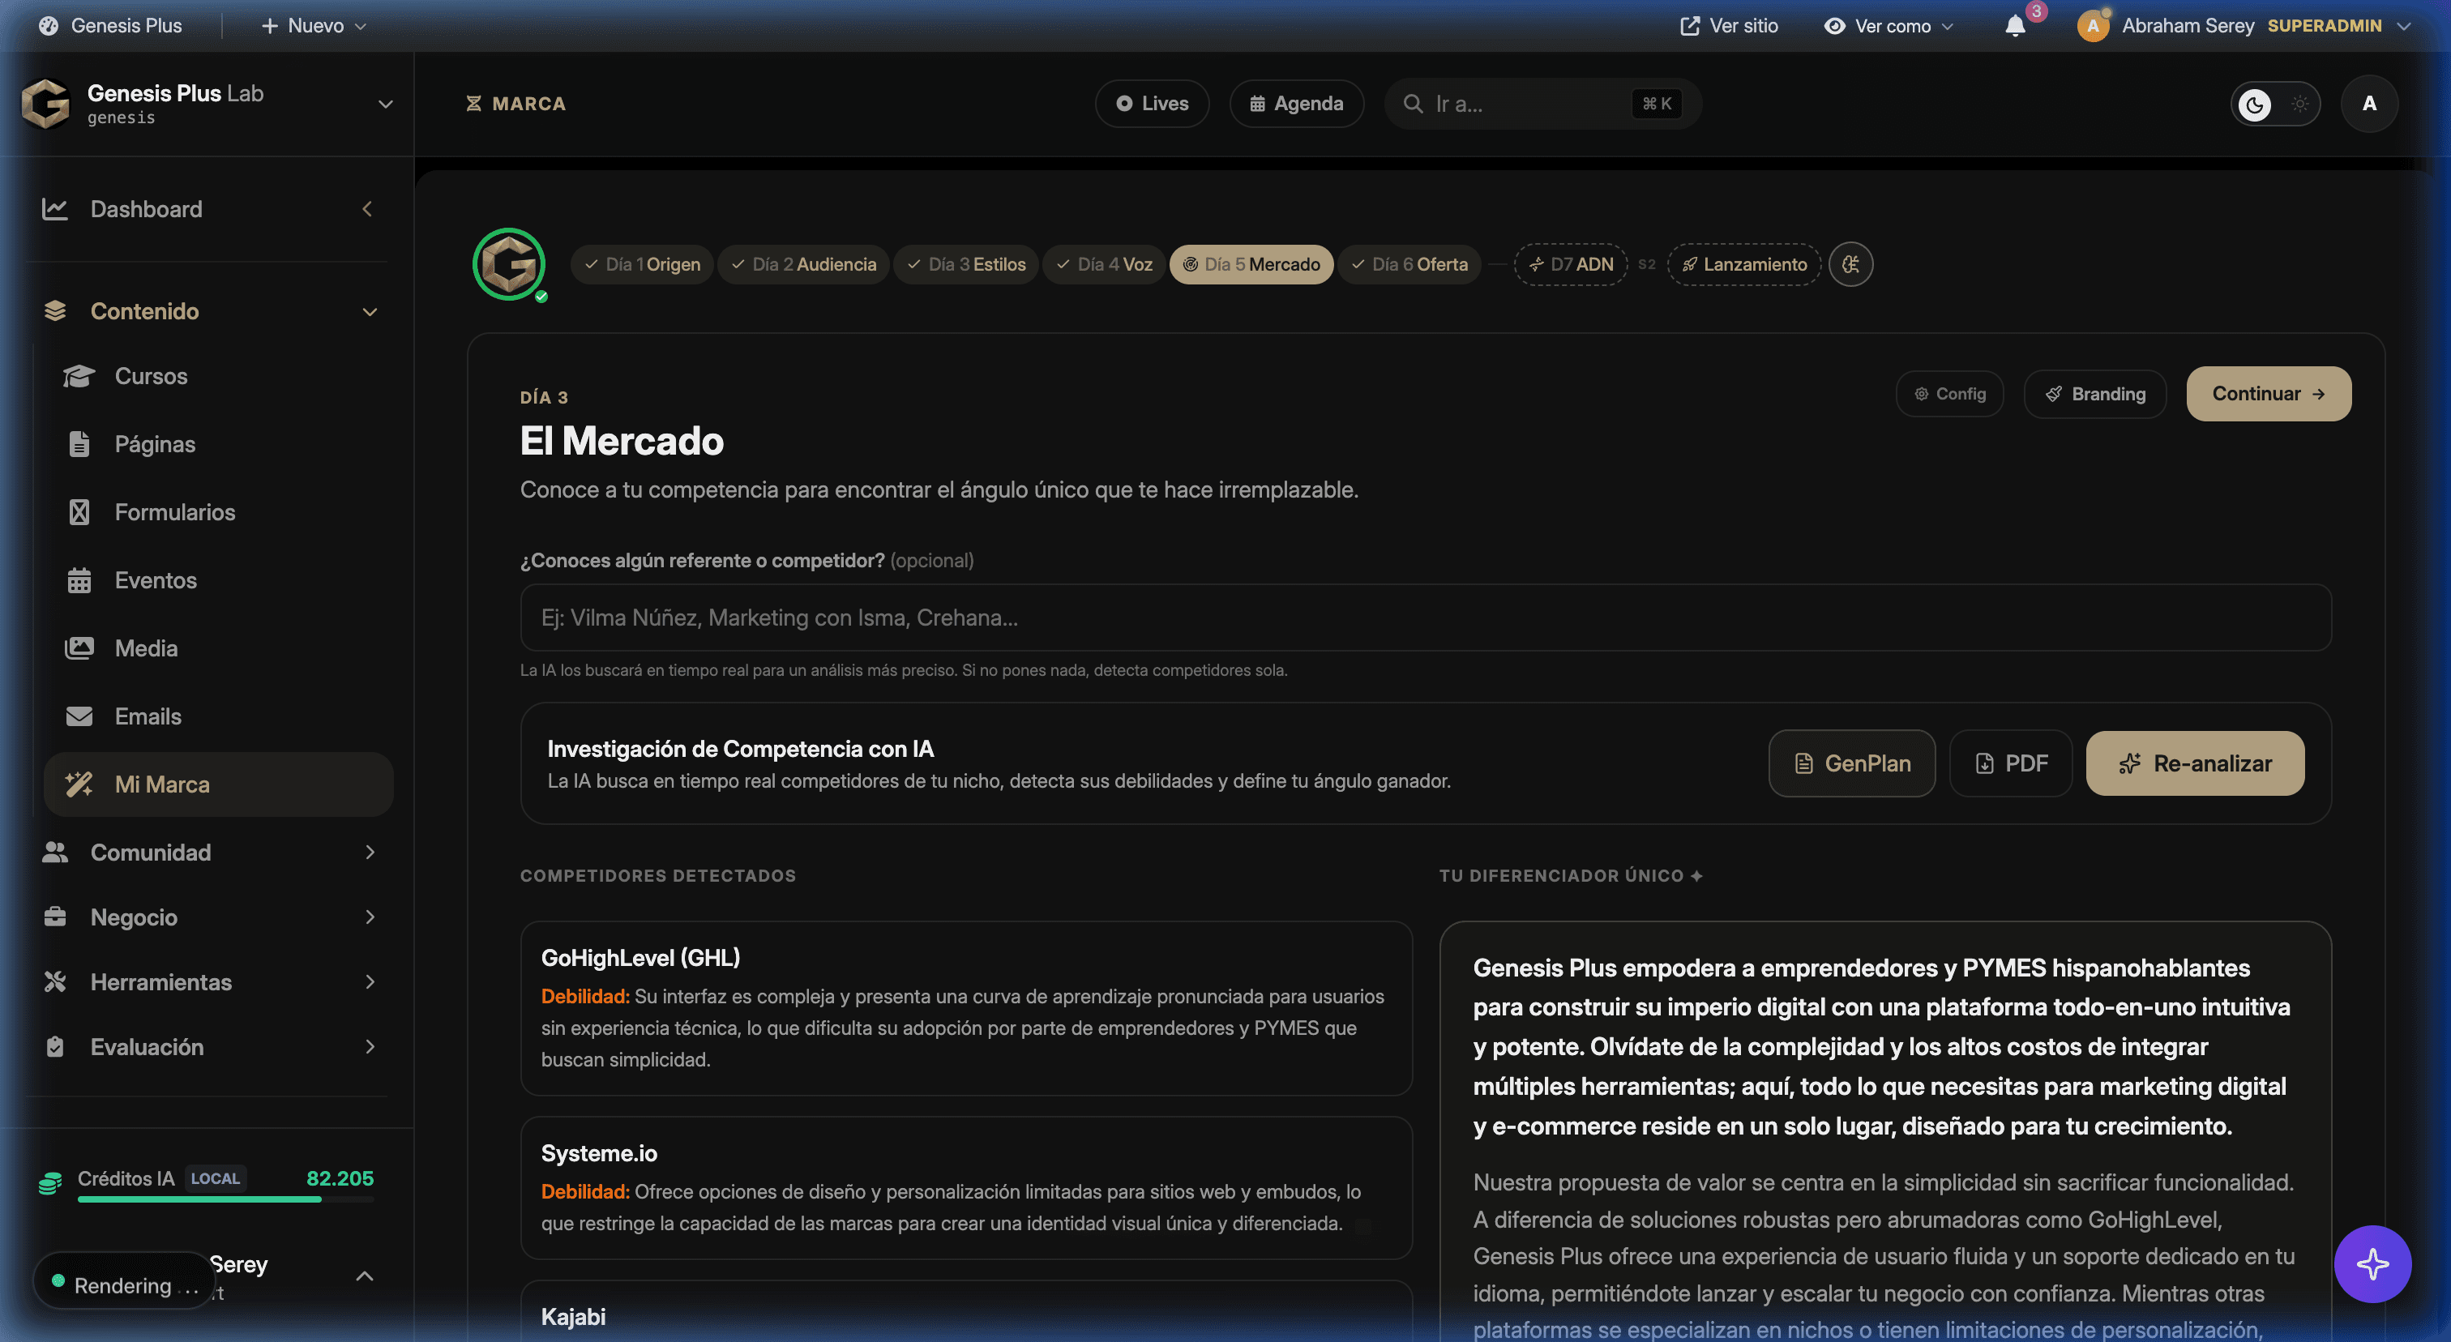Open the Branding button

[x=2095, y=394]
